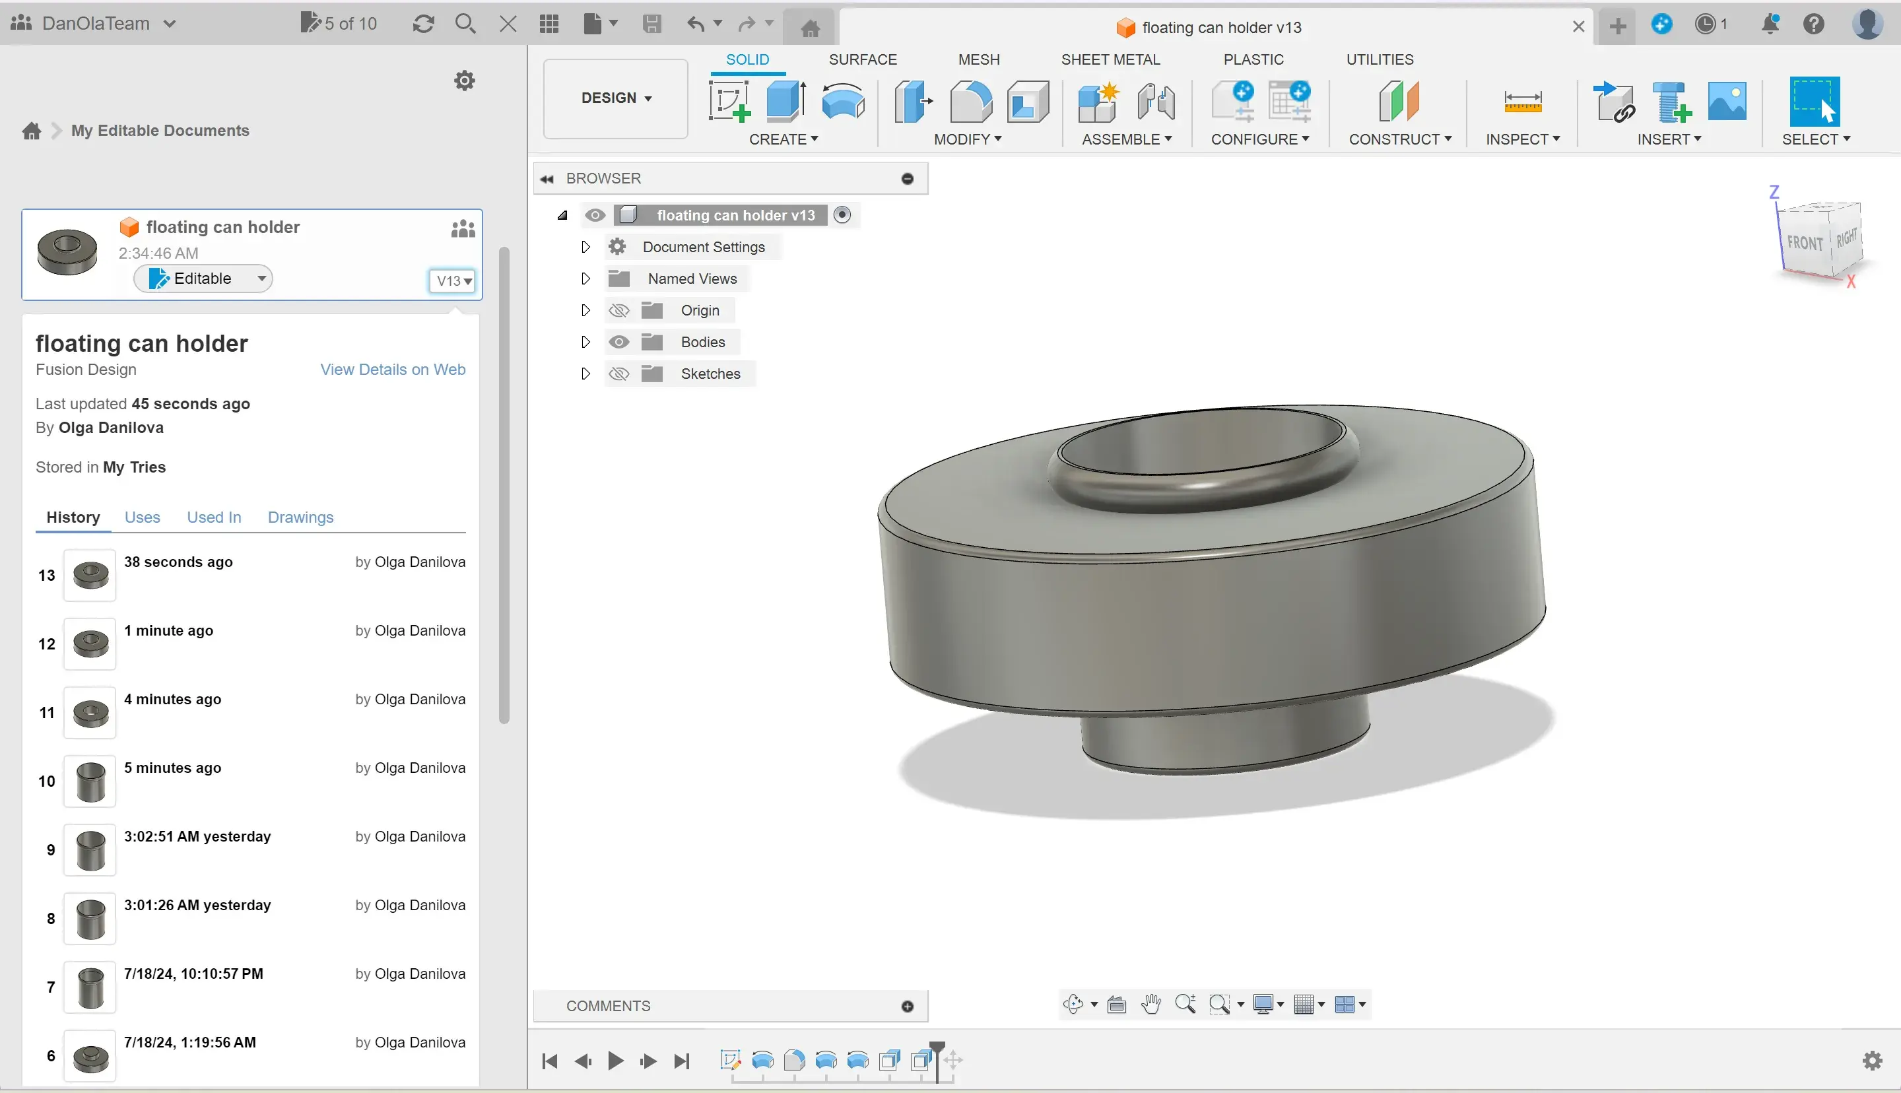This screenshot has height=1093, width=1901.
Task: Select version 10 thumbnail in history
Action: click(x=90, y=781)
